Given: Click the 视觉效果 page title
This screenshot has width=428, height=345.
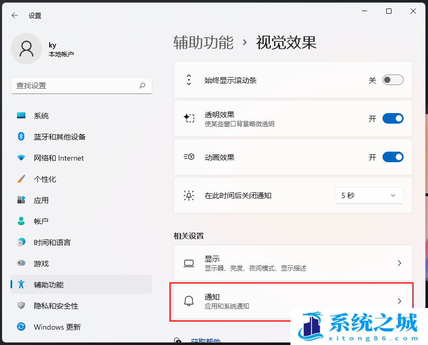Looking at the screenshot, I should tap(286, 42).
